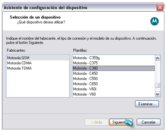
Task: Select Motorola TDMA manufacturer
Action: click(x=38, y=68)
